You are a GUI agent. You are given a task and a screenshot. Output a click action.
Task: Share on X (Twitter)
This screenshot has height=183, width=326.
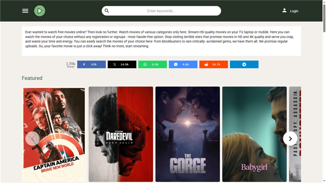point(122,64)
